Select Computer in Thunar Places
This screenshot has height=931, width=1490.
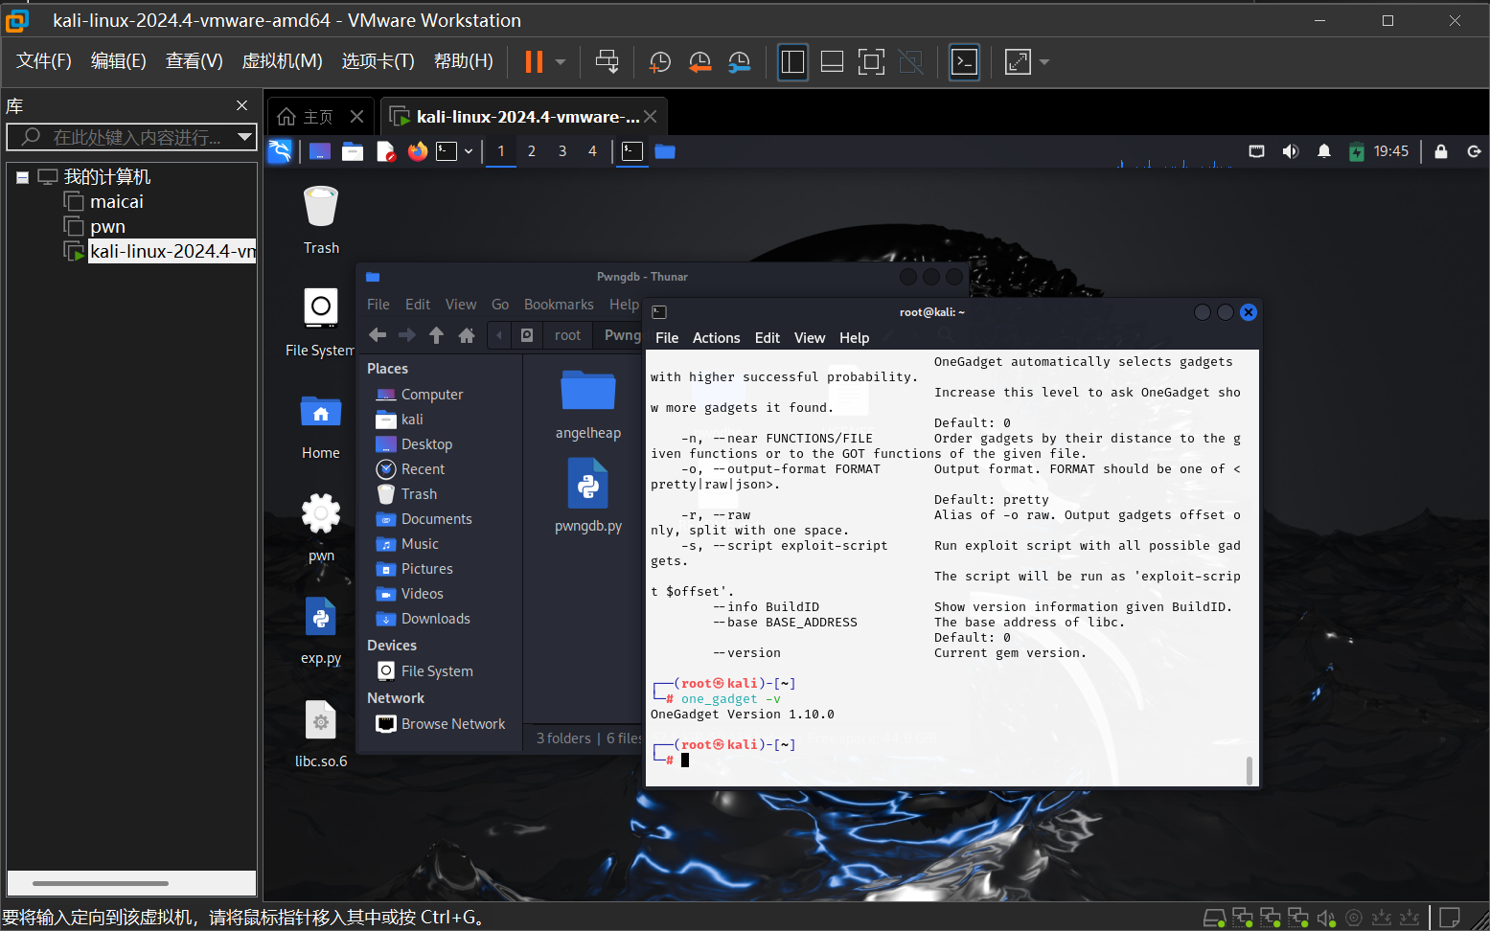(420, 395)
